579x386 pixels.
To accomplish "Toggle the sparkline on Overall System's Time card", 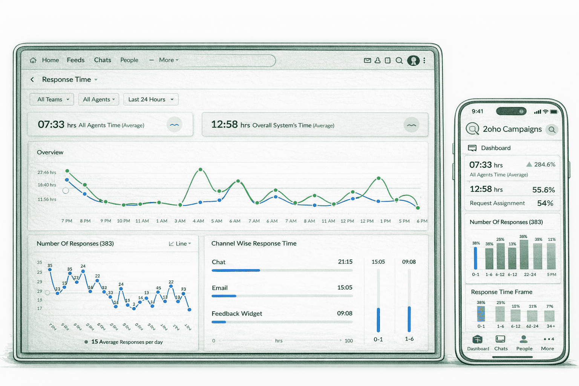I will [x=412, y=125].
